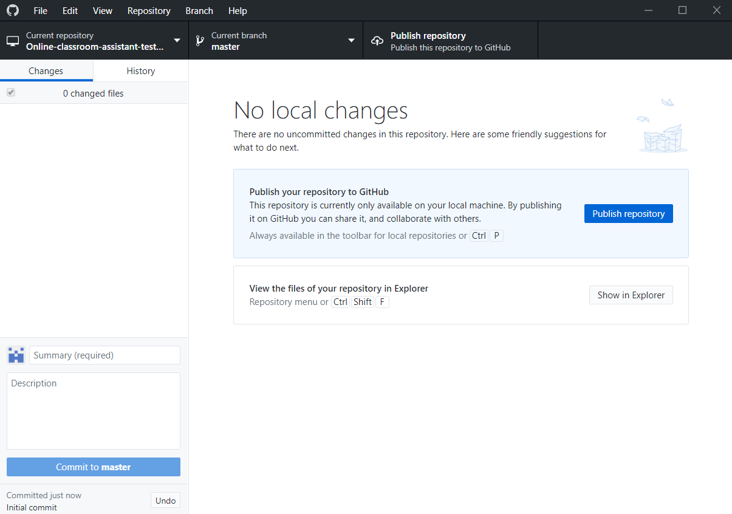The image size is (732, 514).
Task: Click the Online-classroom-assistant-test repository name
Action: point(95,47)
